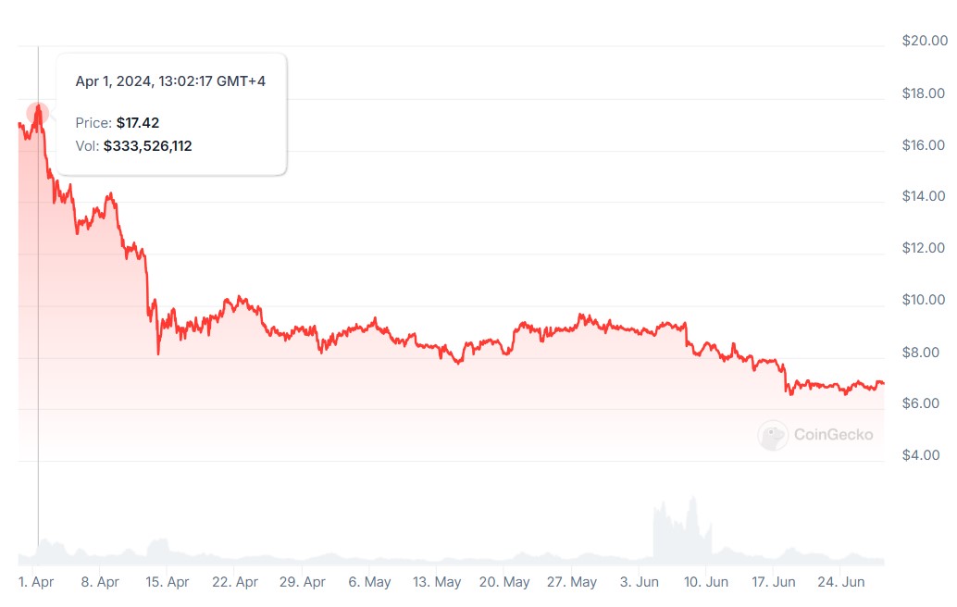957x607 pixels.
Task: Click the 6. May x-axis label
Action: (369, 582)
